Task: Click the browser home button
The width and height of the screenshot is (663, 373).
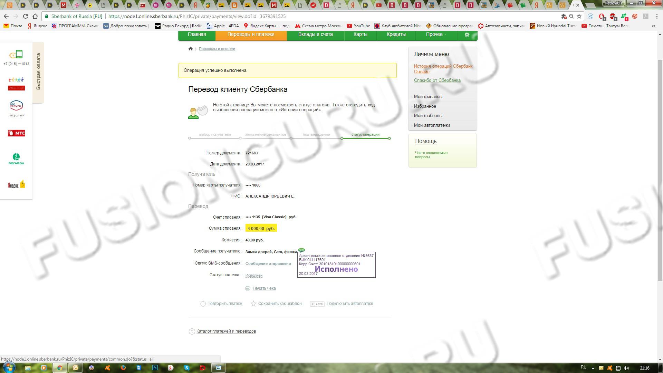Action: click(x=35, y=16)
